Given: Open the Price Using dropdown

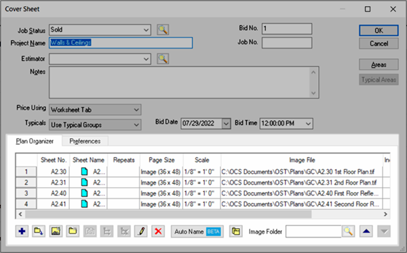Looking at the screenshot, I should click(x=136, y=110).
